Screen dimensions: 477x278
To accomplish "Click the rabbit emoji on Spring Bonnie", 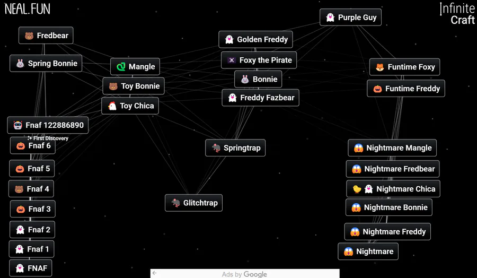I will [20, 64].
